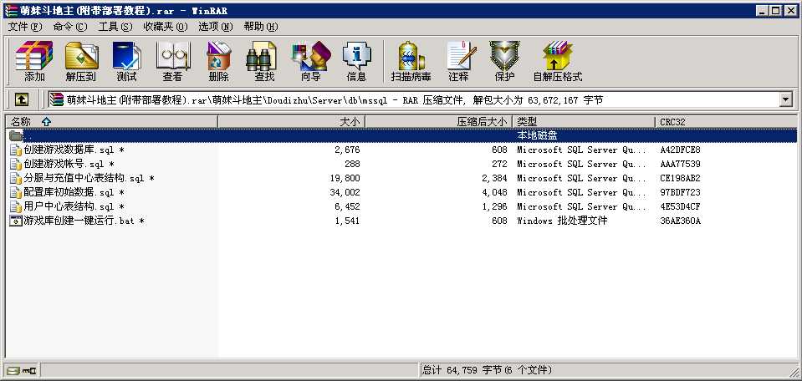Show archive 信息 (Info)
802x381 pixels.
[356, 61]
